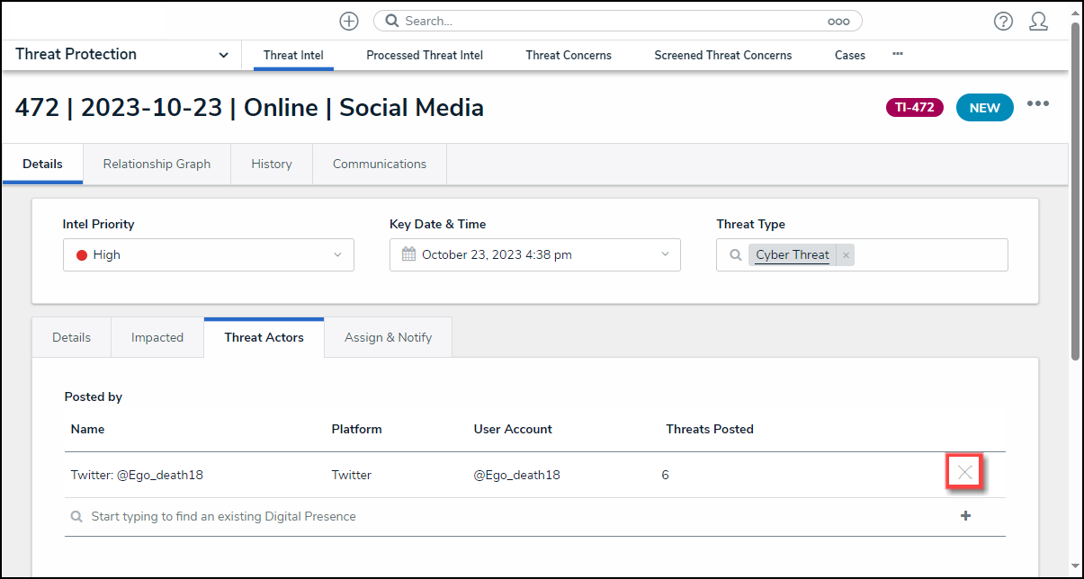
Task: Select the Impacted tab
Action: click(157, 337)
